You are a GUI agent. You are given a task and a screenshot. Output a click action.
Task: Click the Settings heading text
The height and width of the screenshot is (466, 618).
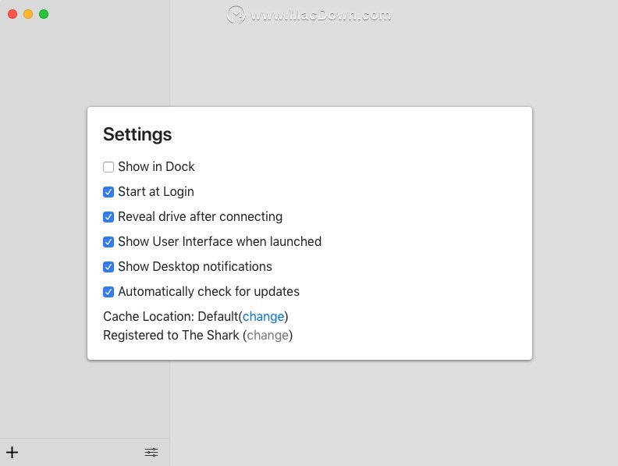point(137,134)
